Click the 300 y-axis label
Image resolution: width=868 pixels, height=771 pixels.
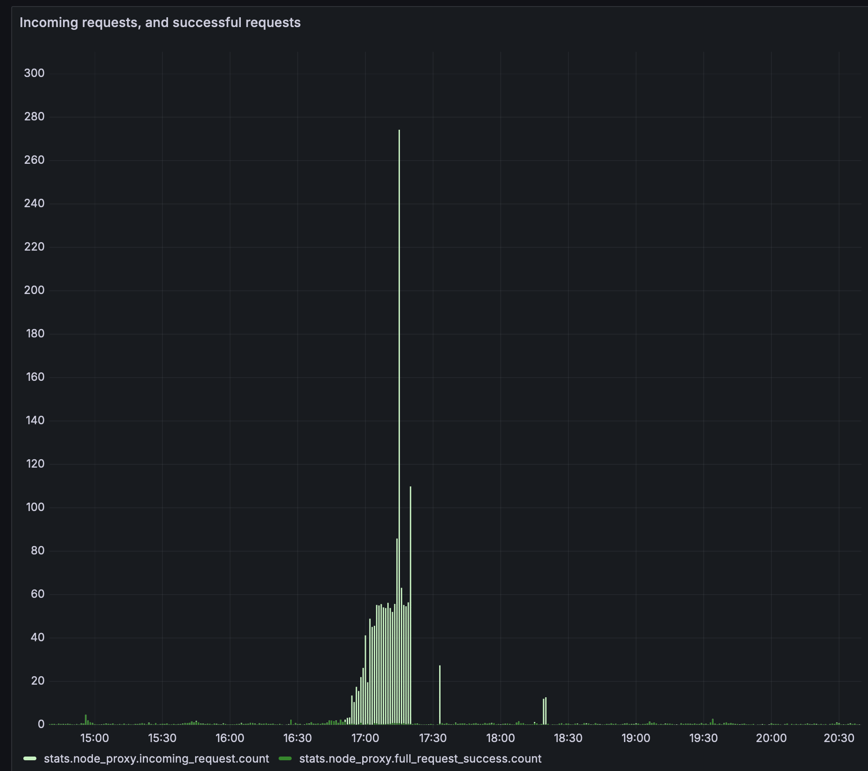(34, 73)
